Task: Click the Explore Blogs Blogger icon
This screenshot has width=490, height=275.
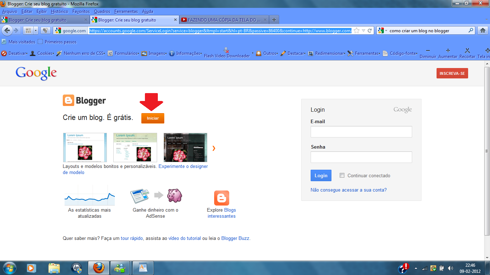Action: (222, 198)
